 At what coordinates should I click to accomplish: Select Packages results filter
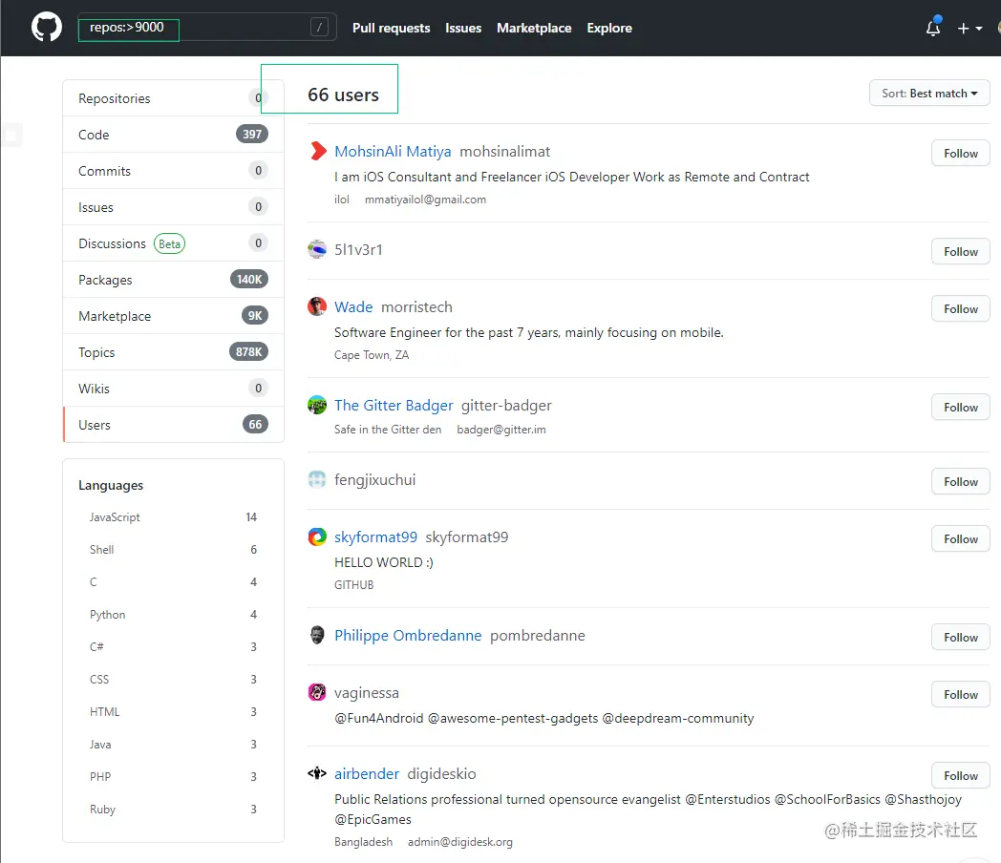173,280
